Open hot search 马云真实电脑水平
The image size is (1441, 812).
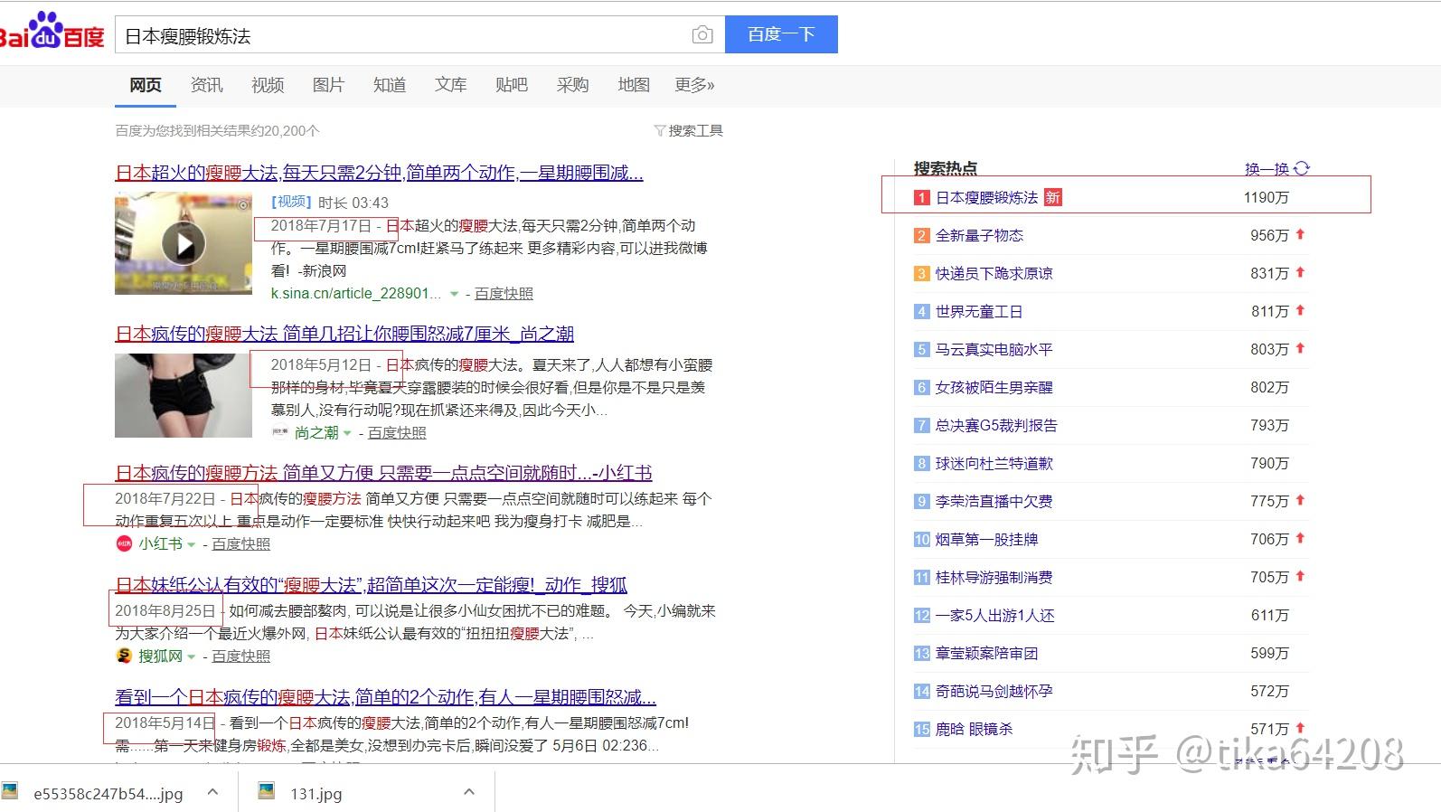tap(994, 349)
